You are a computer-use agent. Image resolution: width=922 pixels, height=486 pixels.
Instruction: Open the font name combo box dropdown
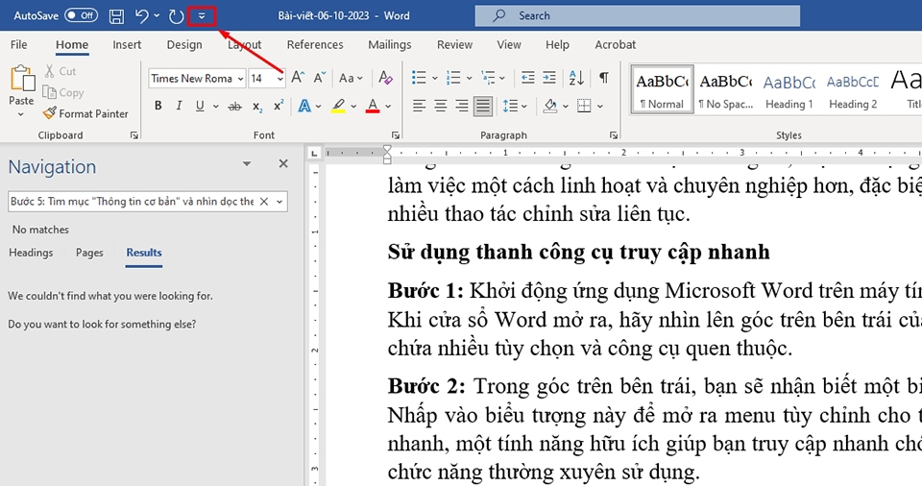click(240, 78)
